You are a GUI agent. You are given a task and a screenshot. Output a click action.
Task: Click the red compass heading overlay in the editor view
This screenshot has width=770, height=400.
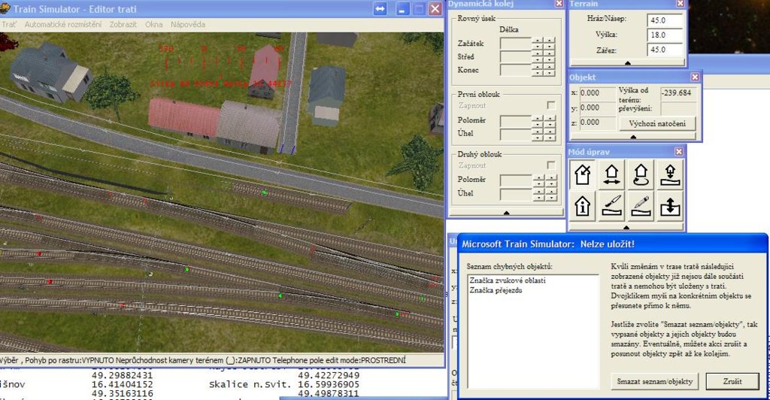(221, 66)
